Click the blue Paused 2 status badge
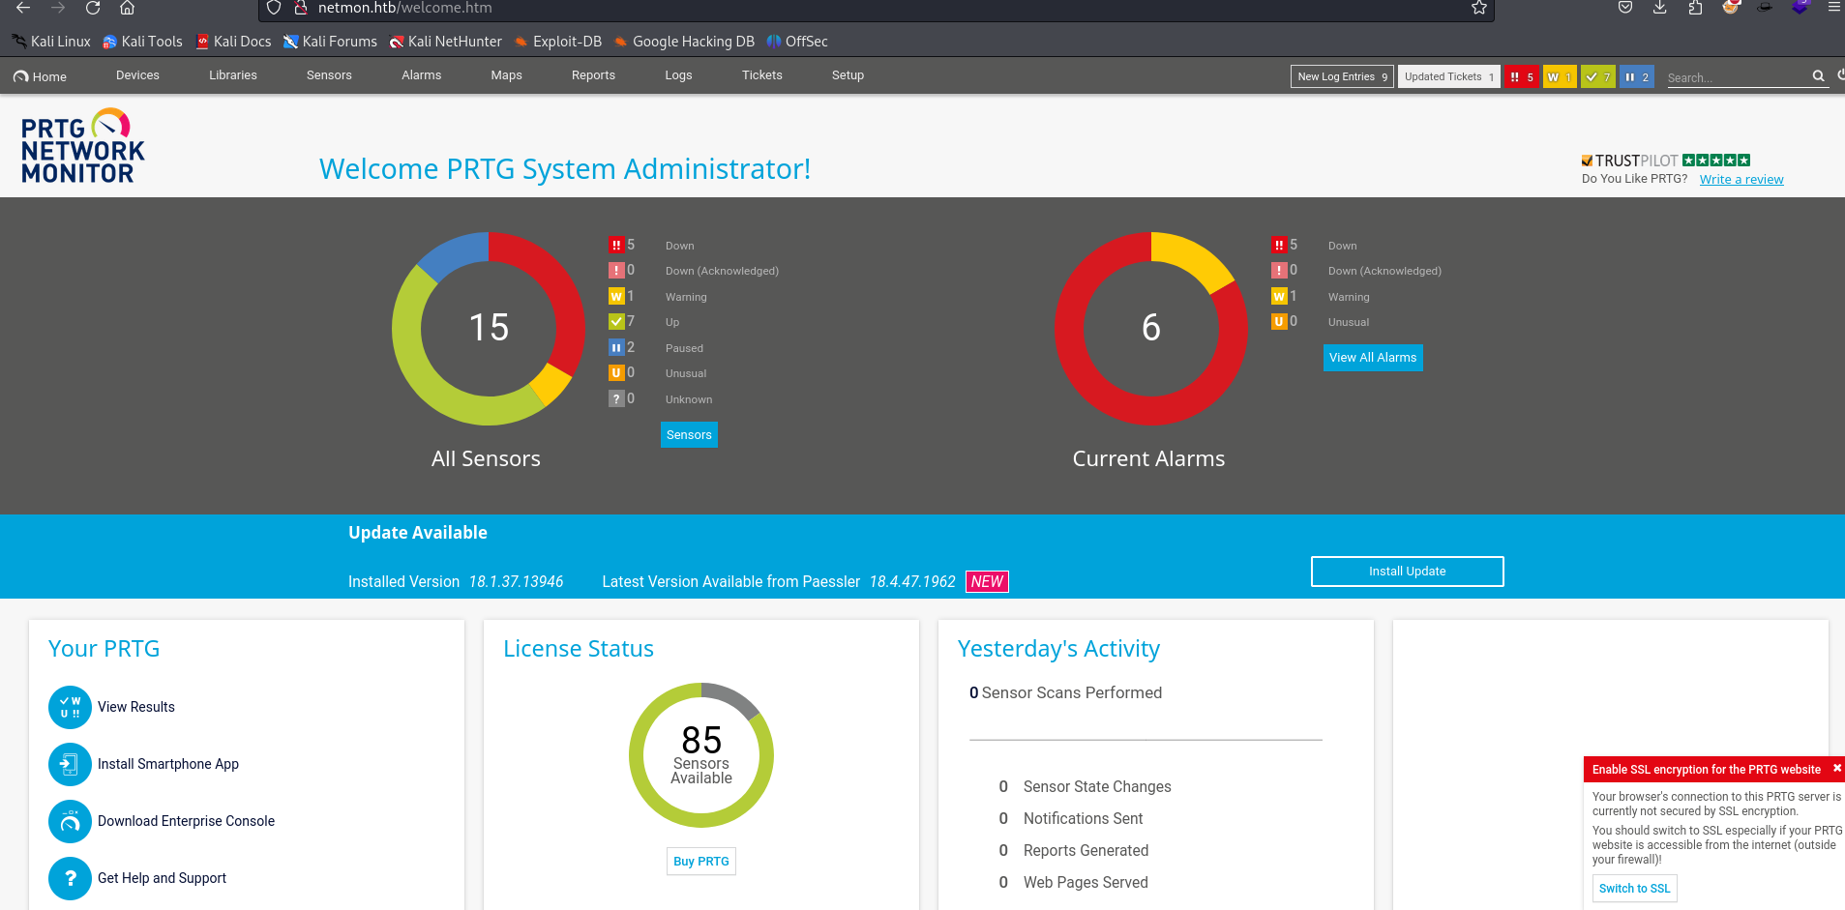Image resolution: width=1845 pixels, height=910 pixels. pyautogui.click(x=1637, y=76)
